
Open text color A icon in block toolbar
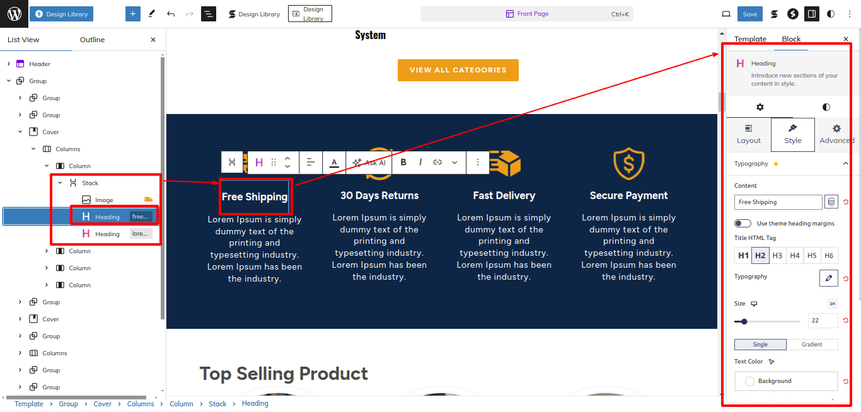coord(334,163)
